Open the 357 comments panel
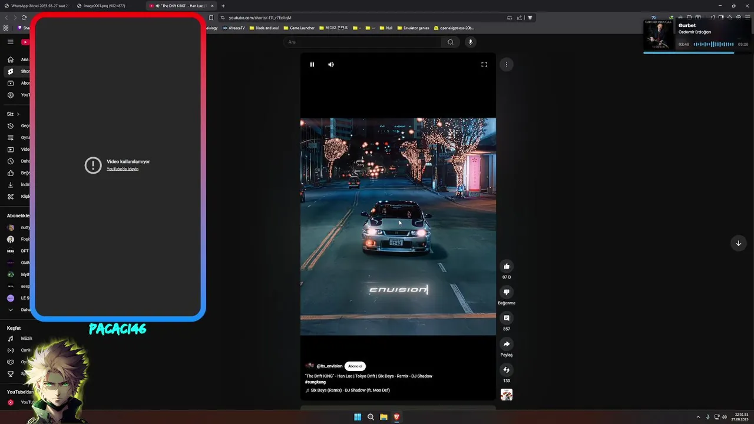The height and width of the screenshot is (424, 754). pyautogui.click(x=507, y=318)
